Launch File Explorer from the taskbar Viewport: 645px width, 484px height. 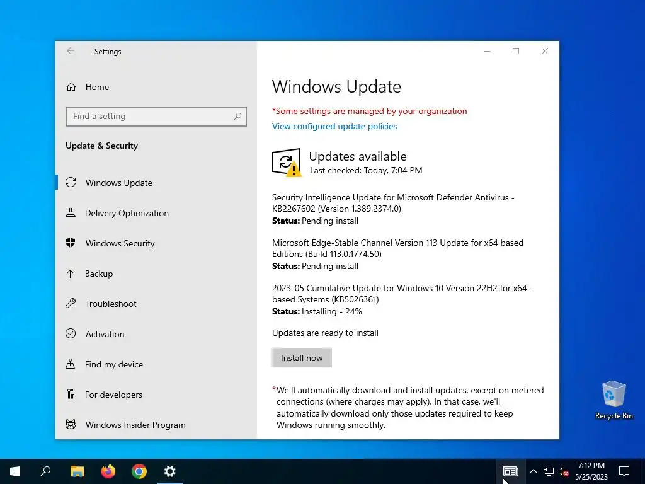click(x=77, y=471)
